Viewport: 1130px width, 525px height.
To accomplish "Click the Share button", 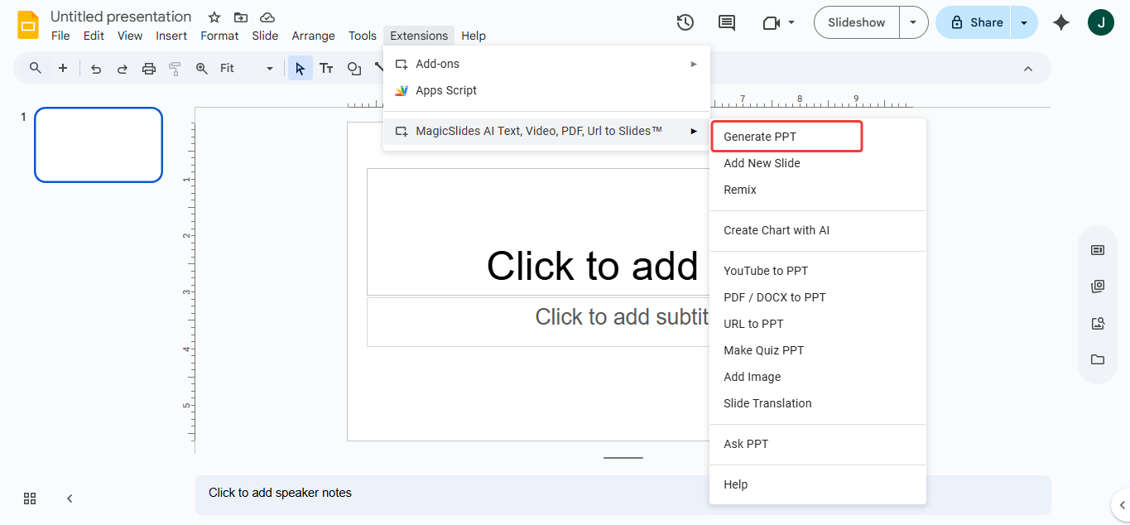I will click(x=976, y=22).
